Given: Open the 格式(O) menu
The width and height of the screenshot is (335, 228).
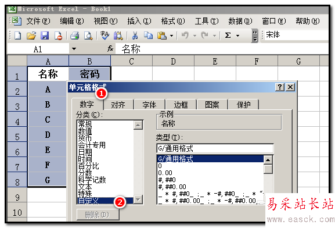Looking at the screenshot, I should pyautogui.click(x=173, y=21).
